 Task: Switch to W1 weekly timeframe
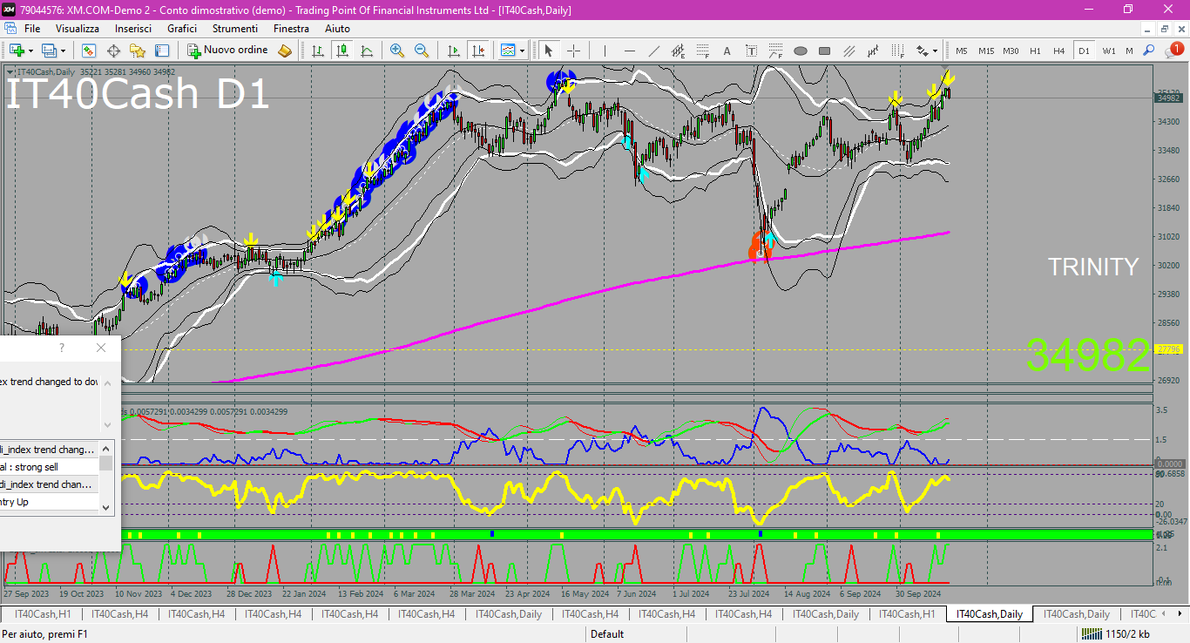(1108, 51)
